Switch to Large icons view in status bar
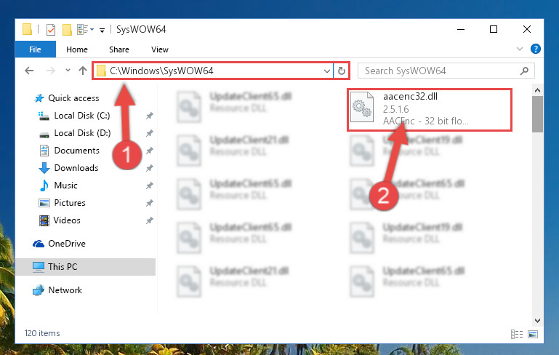 (x=533, y=335)
